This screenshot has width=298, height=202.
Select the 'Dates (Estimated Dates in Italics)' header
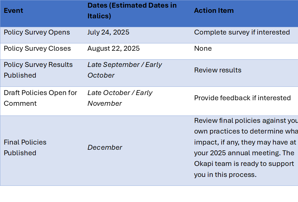(x=132, y=11)
